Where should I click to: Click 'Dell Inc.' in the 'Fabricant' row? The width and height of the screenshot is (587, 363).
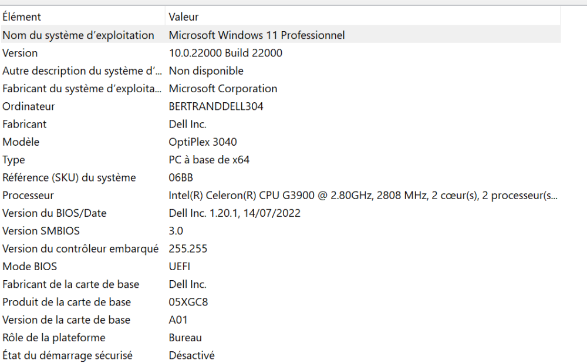pos(188,125)
